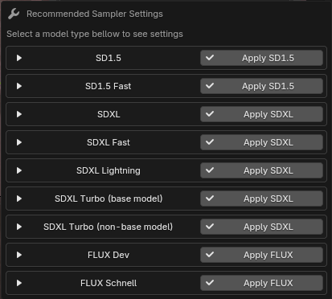Image resolution: width=332 pixels, height=299 pixels.
Task: Apply SD1.5 settings in the SD1.5 row
Action: click(x=261, y=58)
